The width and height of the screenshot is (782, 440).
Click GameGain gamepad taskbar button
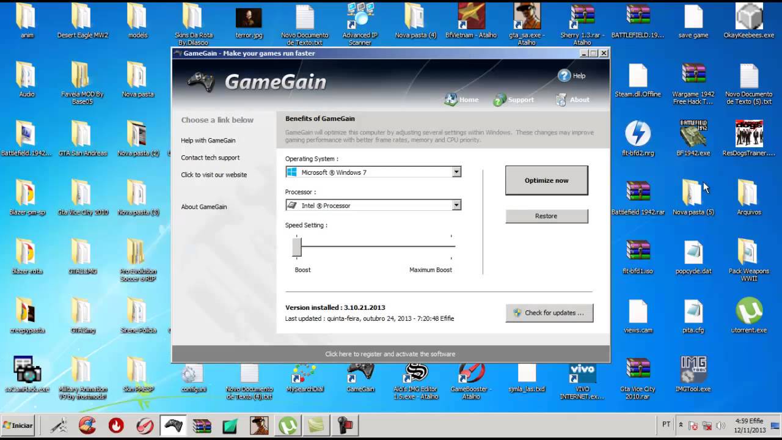point(173,425)
